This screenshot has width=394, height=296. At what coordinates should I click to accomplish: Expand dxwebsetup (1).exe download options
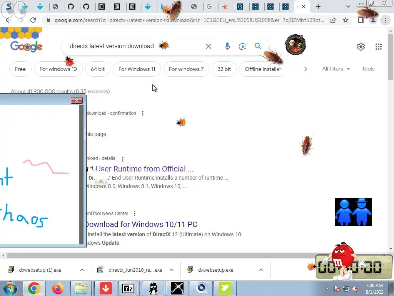tap(82, 270)
